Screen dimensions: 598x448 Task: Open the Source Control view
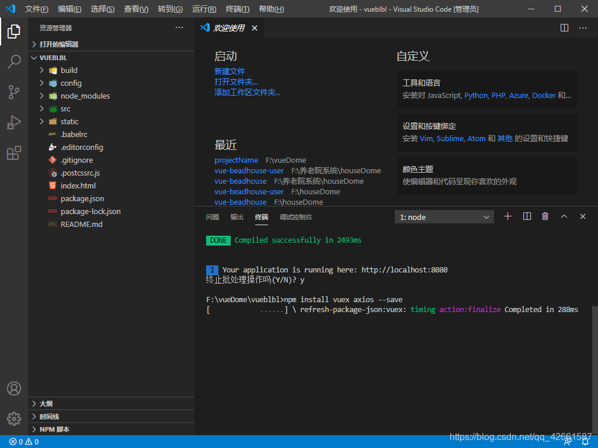[x=14, y=92]
